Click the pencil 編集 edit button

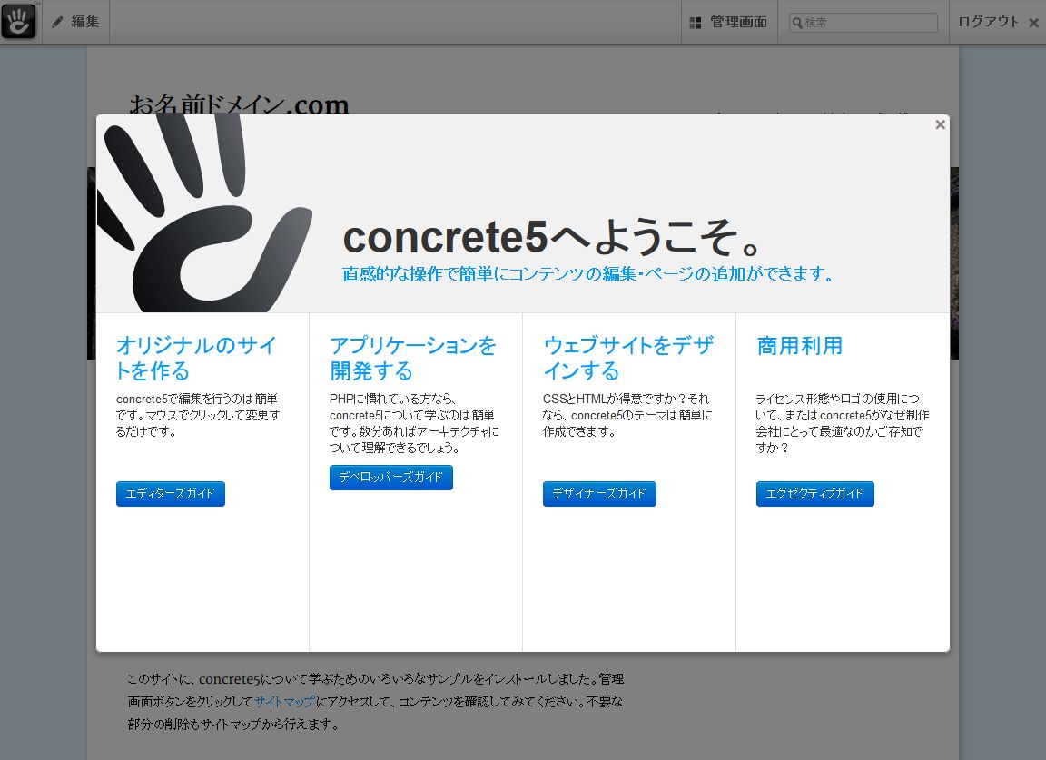point(75,22)
